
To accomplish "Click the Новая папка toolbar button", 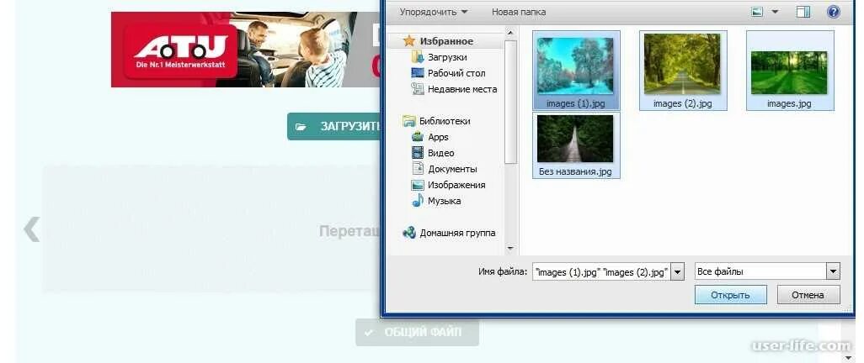I will click(519, 12).
